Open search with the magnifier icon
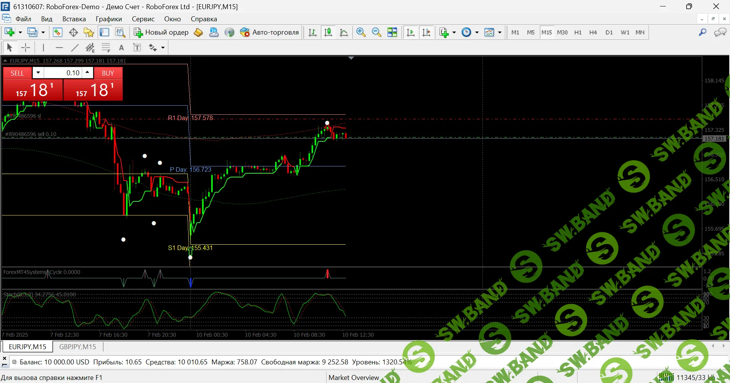 [702, 33]
